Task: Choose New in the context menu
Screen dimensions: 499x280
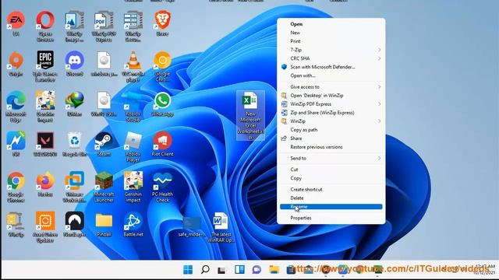Action: coord(331,33)
